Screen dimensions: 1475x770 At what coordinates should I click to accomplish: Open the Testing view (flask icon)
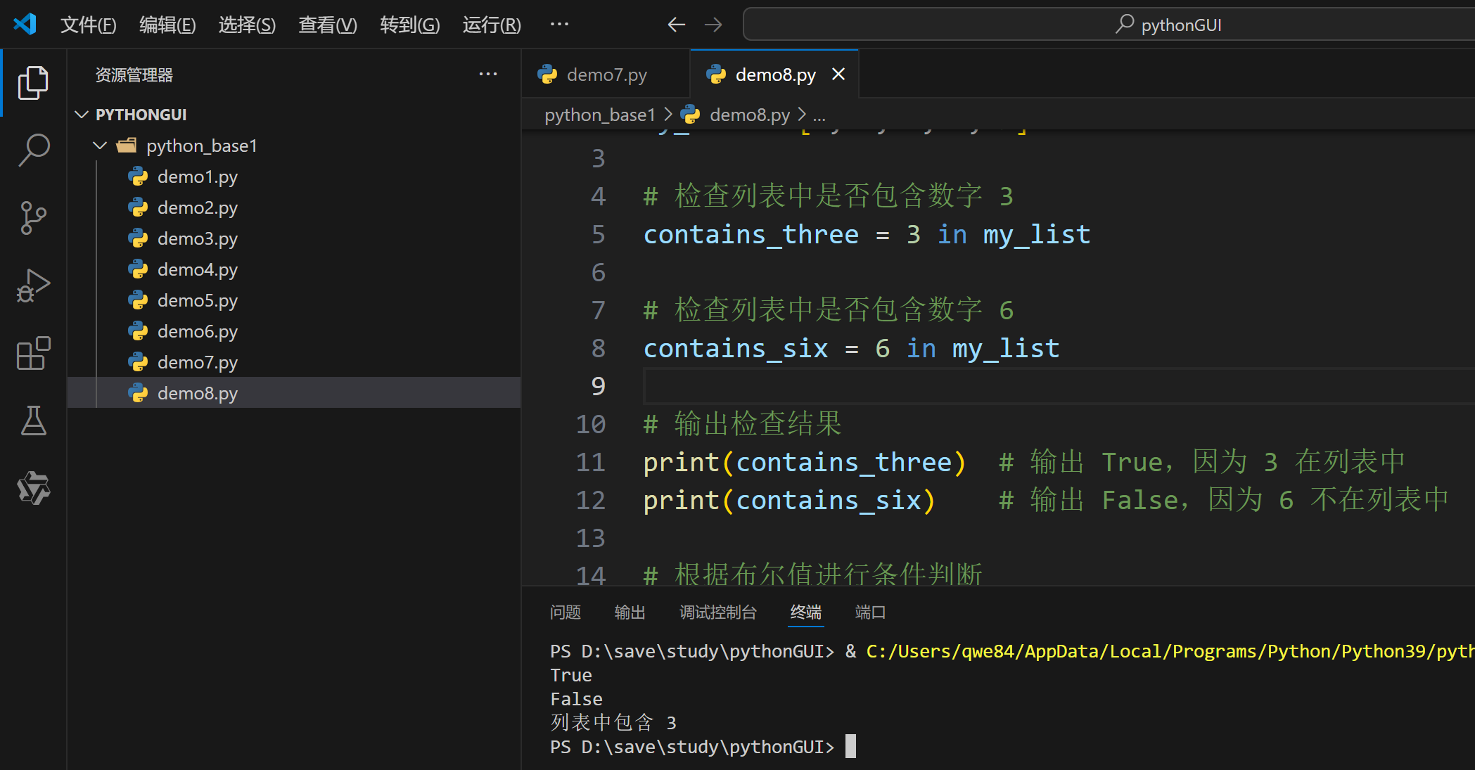(x=32, y=421)
